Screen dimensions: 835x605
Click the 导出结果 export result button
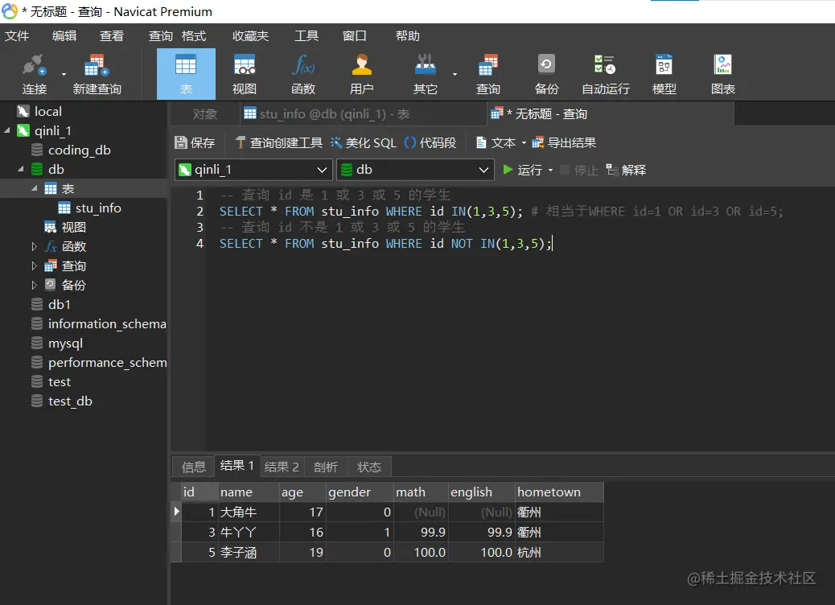point(564,142)
